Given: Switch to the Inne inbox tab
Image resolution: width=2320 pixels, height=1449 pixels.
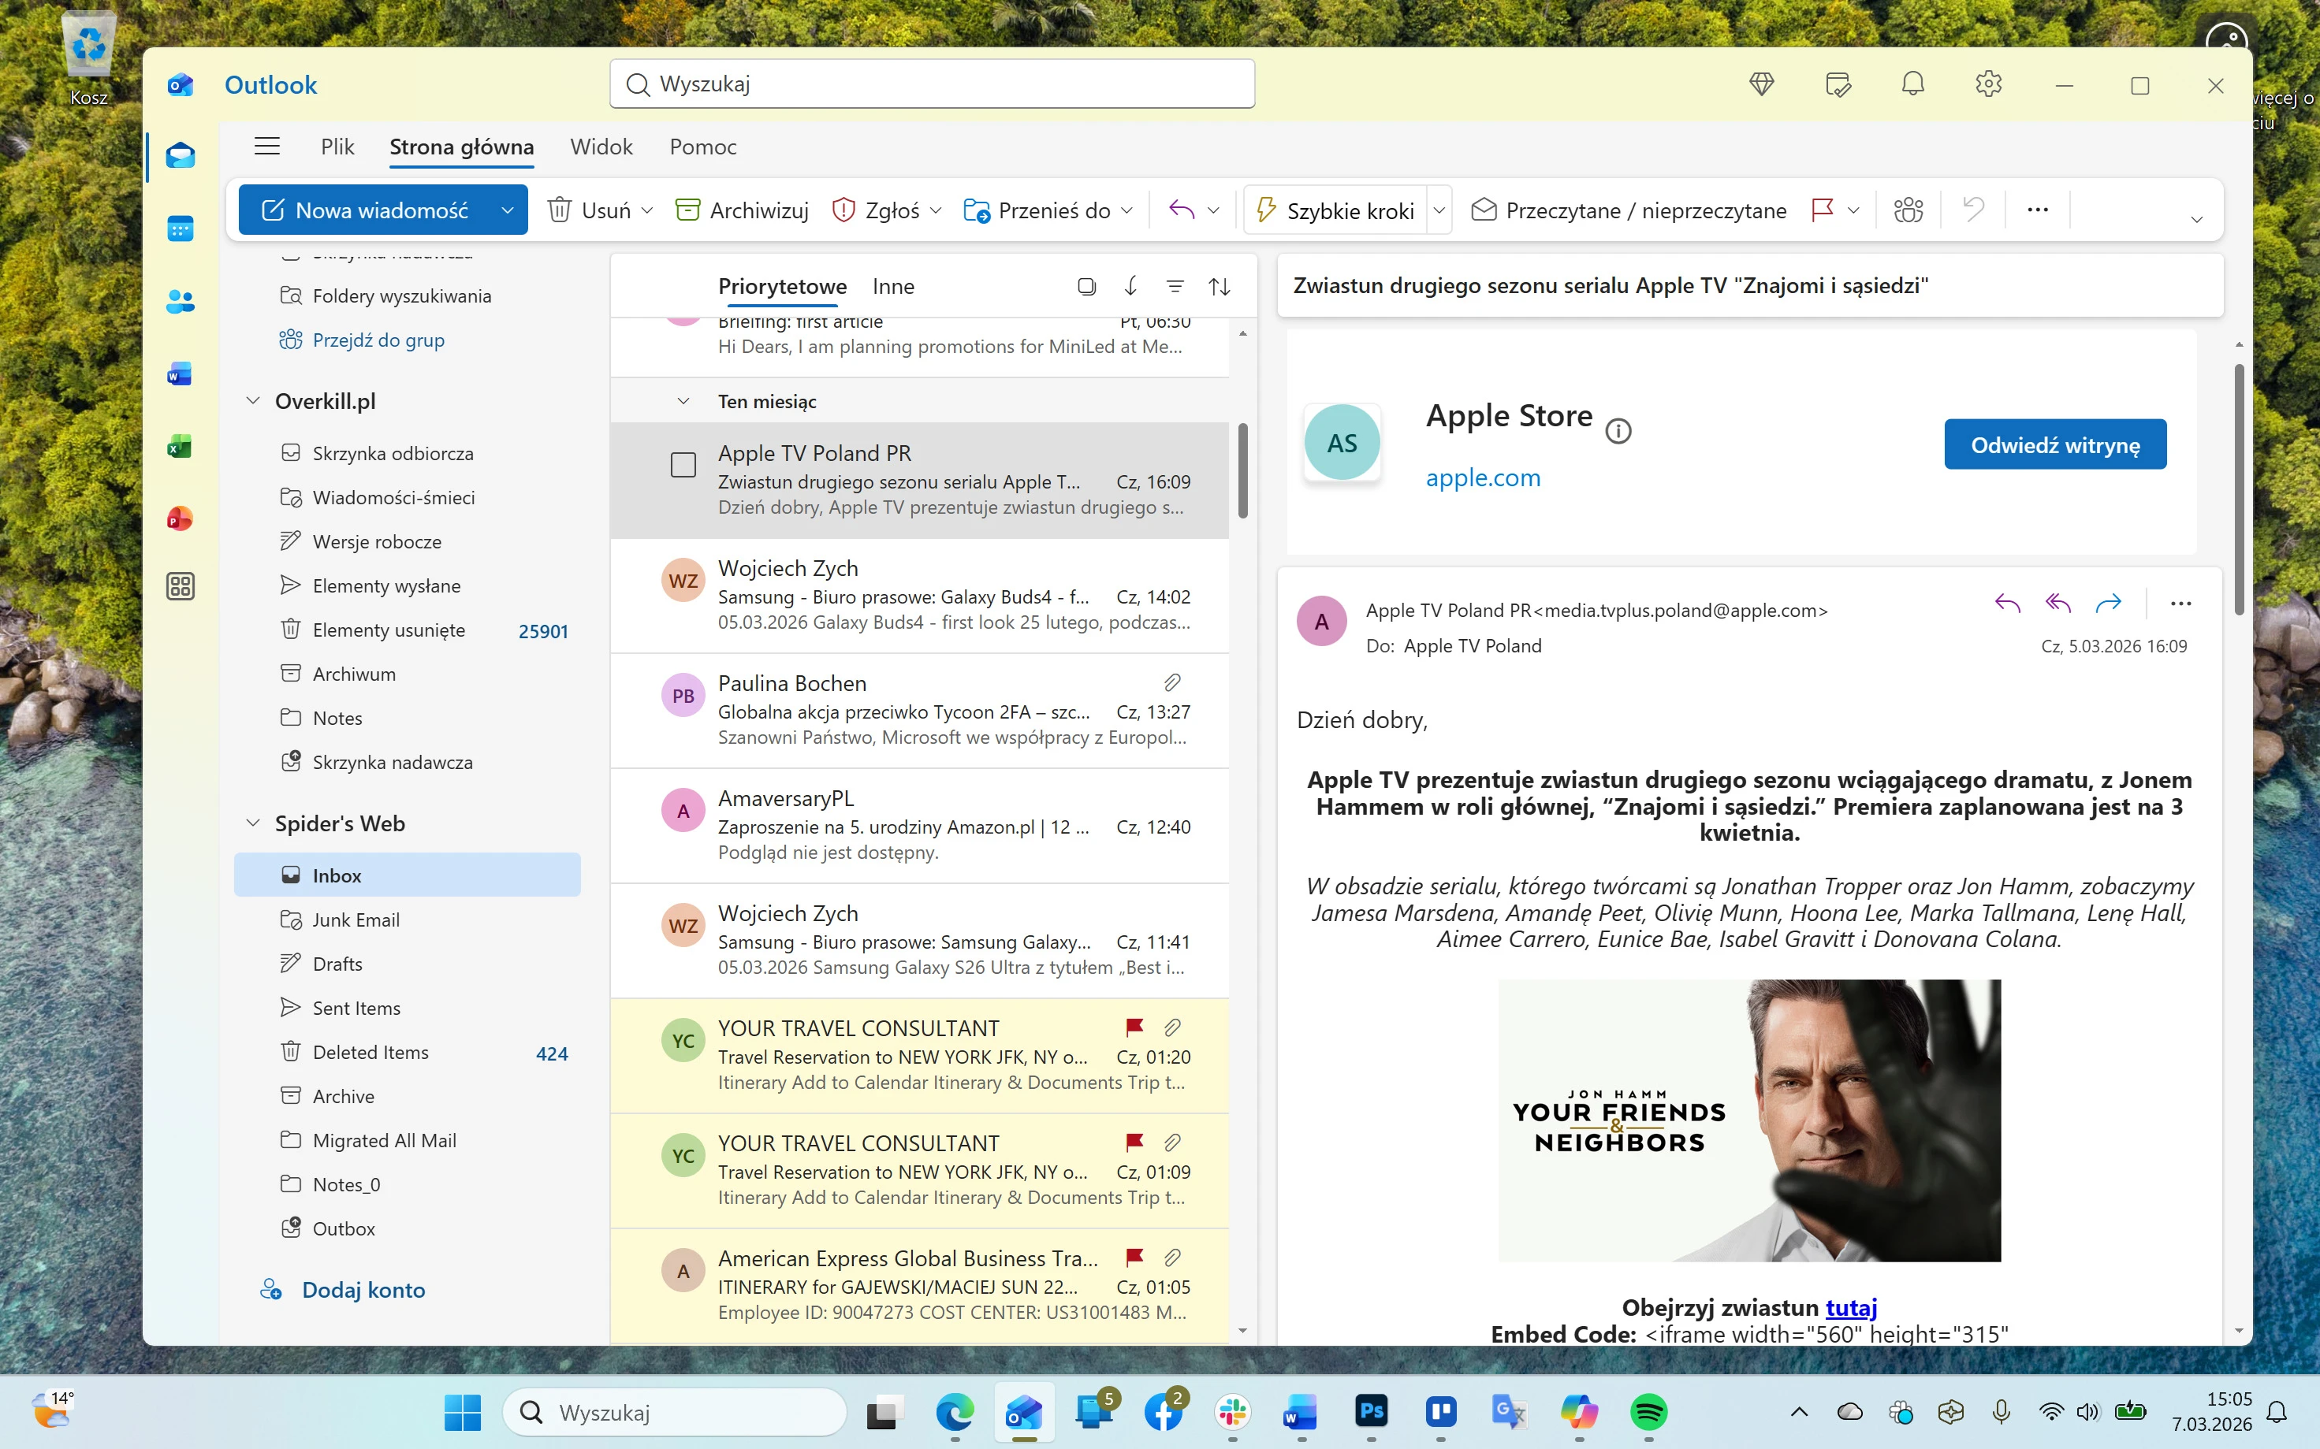Looking at the screenshot, I should tap(892, 287).
